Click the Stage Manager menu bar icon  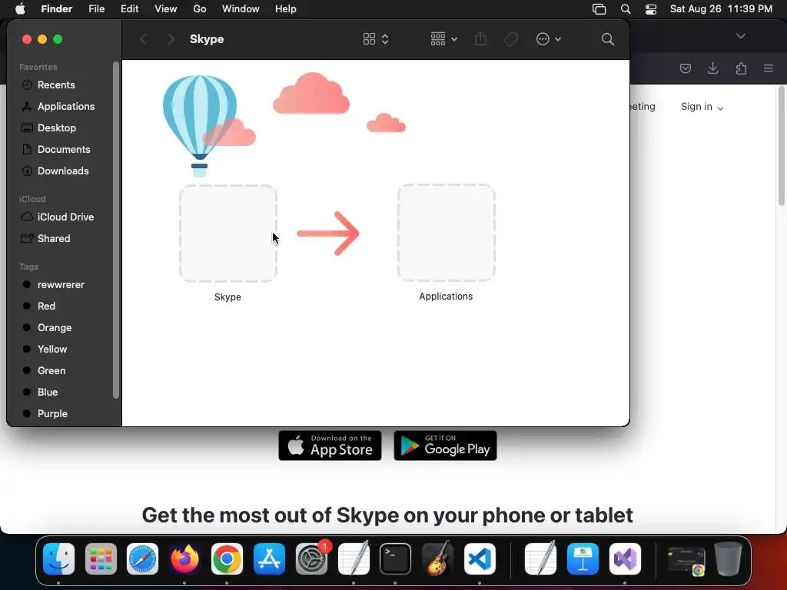599,9
